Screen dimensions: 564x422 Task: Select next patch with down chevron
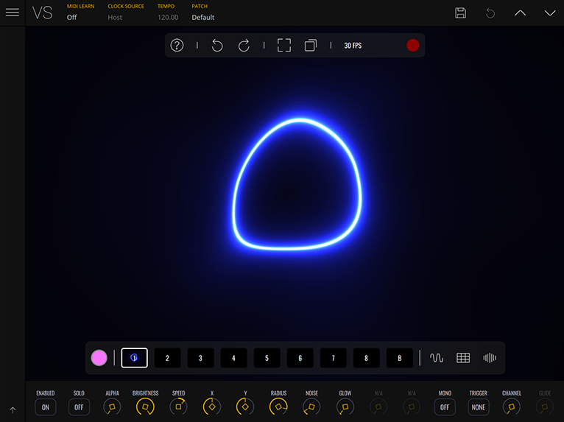click(x=550, y=13)
